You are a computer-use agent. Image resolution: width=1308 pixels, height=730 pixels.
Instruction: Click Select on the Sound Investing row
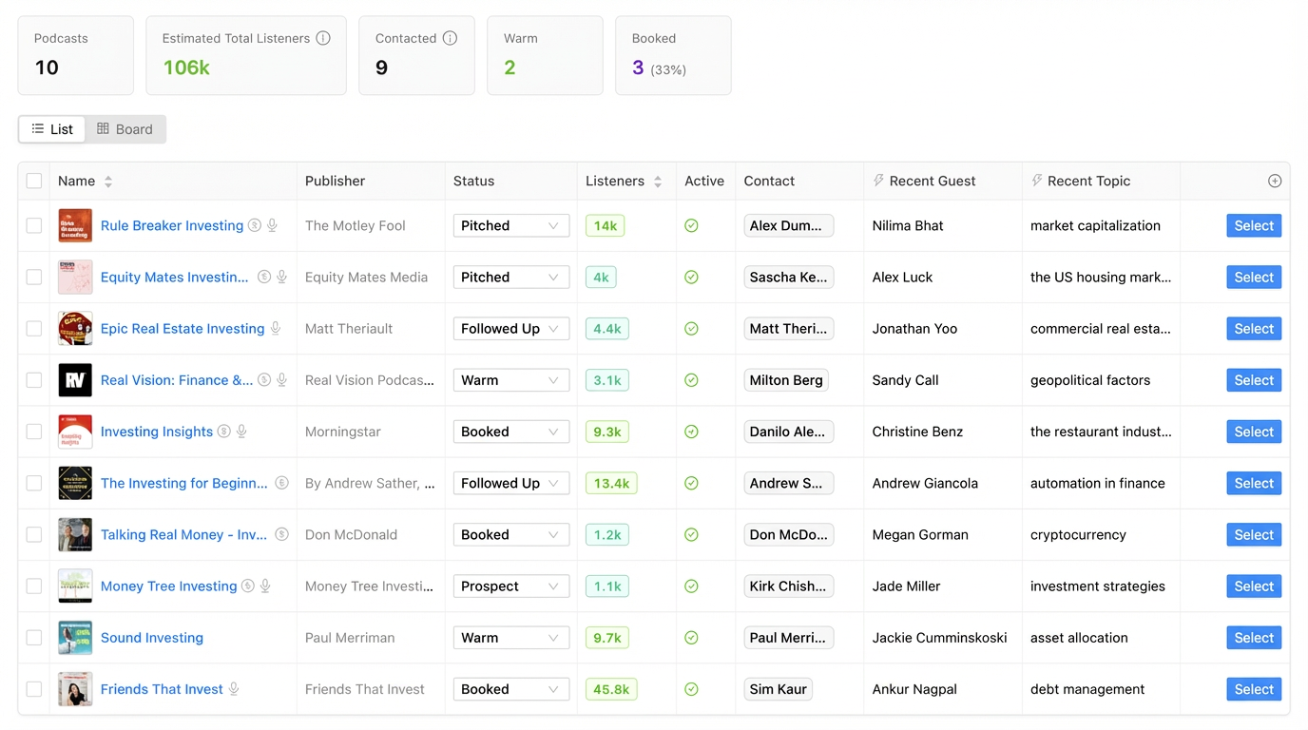[1253, 637]
